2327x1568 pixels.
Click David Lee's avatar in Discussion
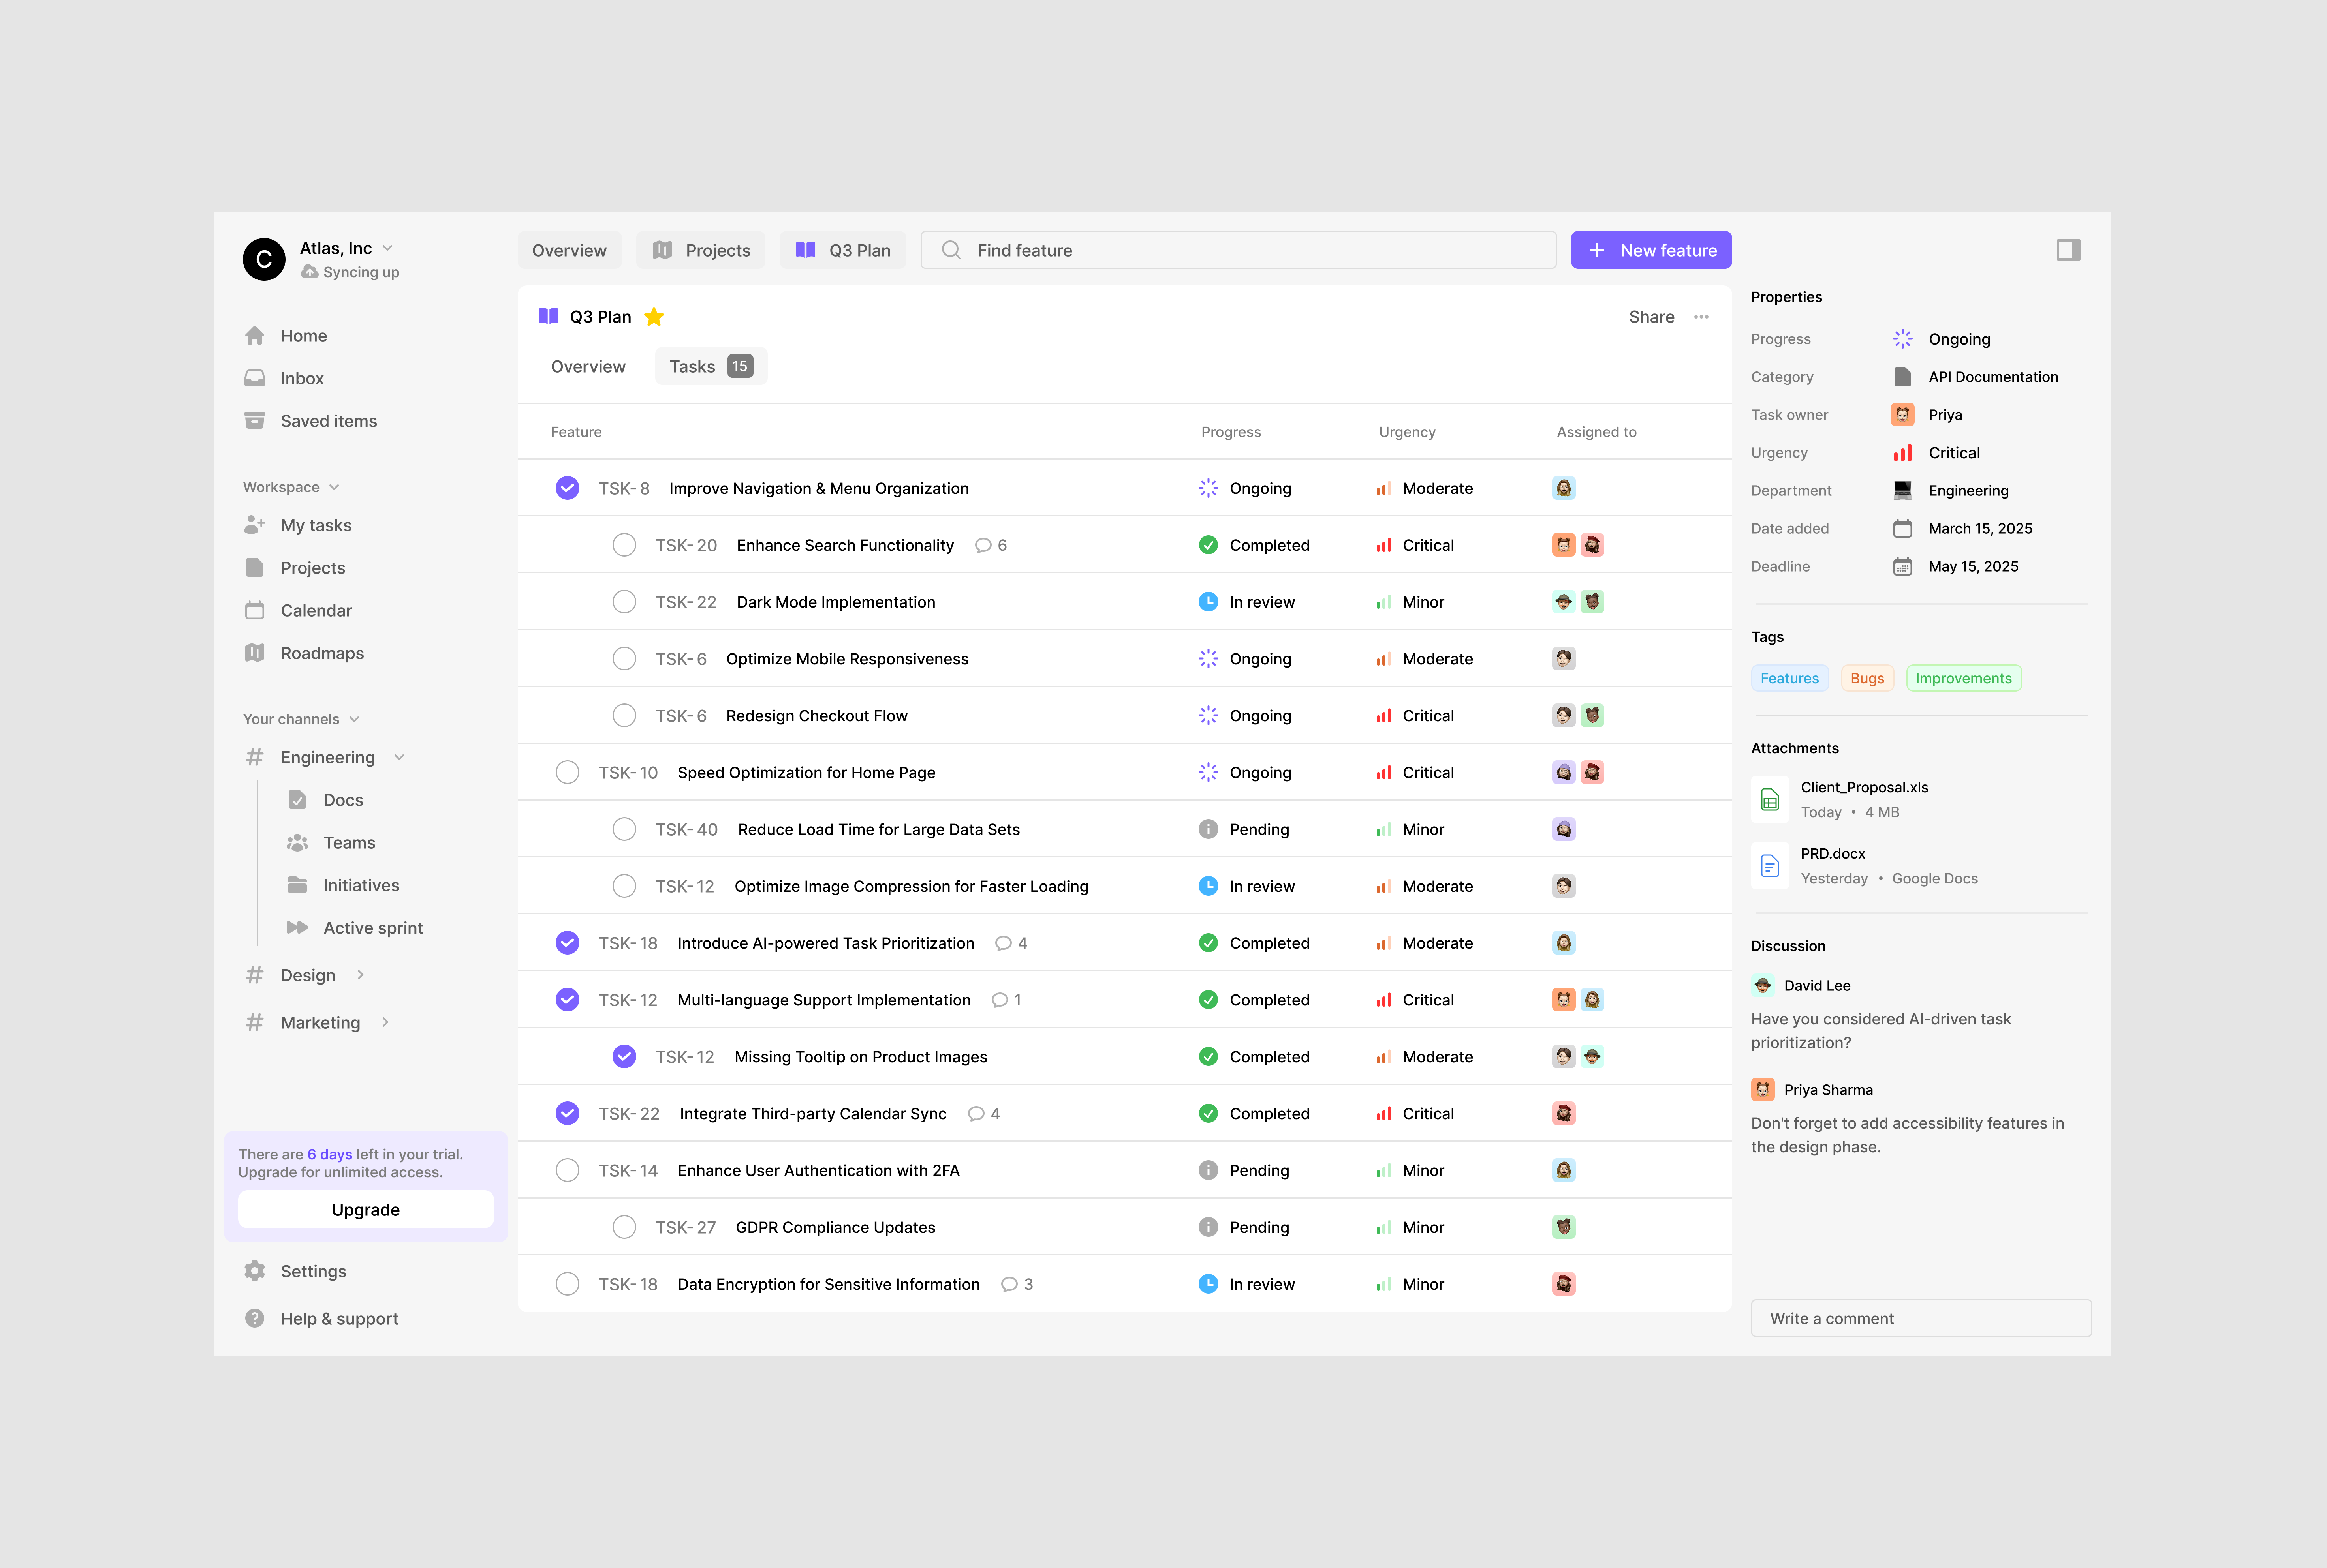1763,986
